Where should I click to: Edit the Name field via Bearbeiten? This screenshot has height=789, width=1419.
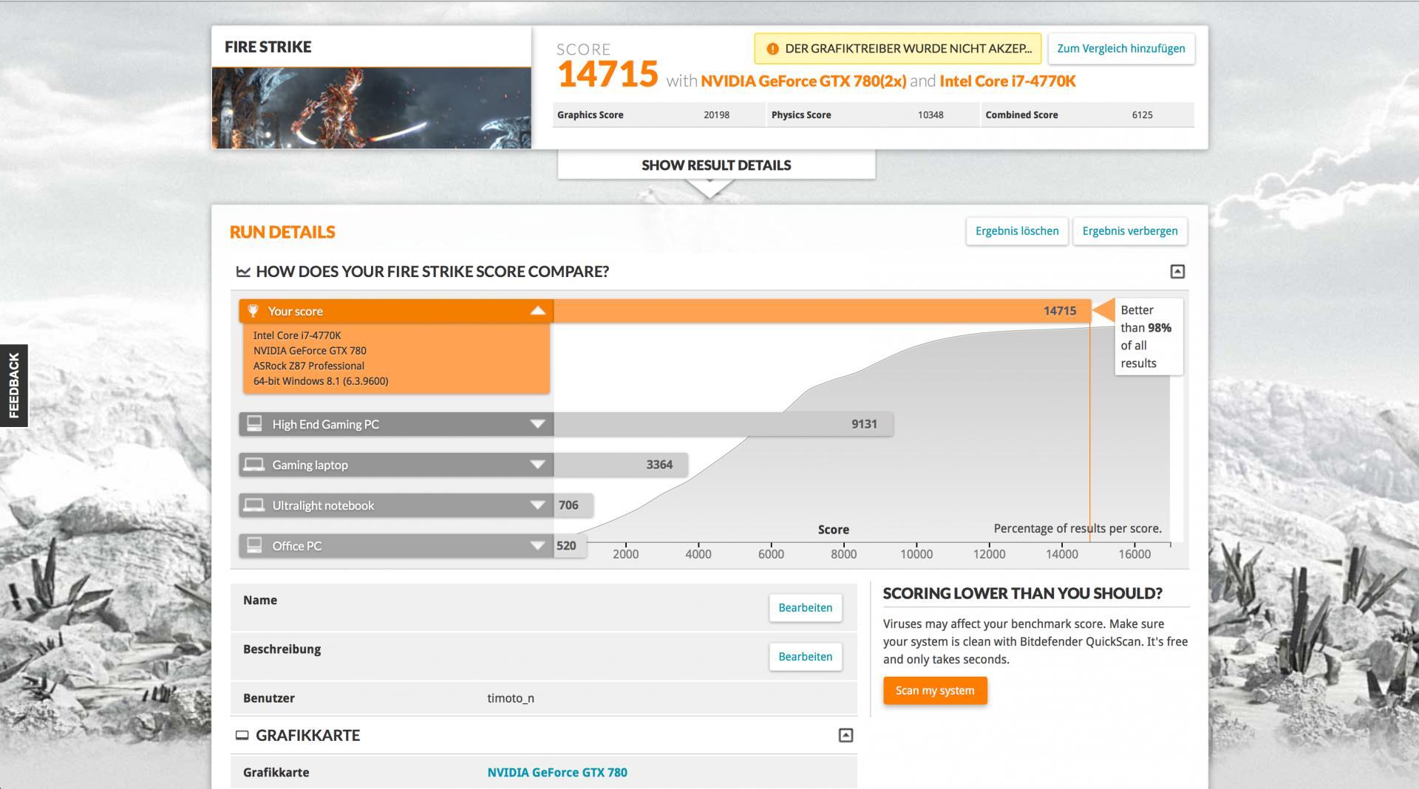[x=806, y=607]
